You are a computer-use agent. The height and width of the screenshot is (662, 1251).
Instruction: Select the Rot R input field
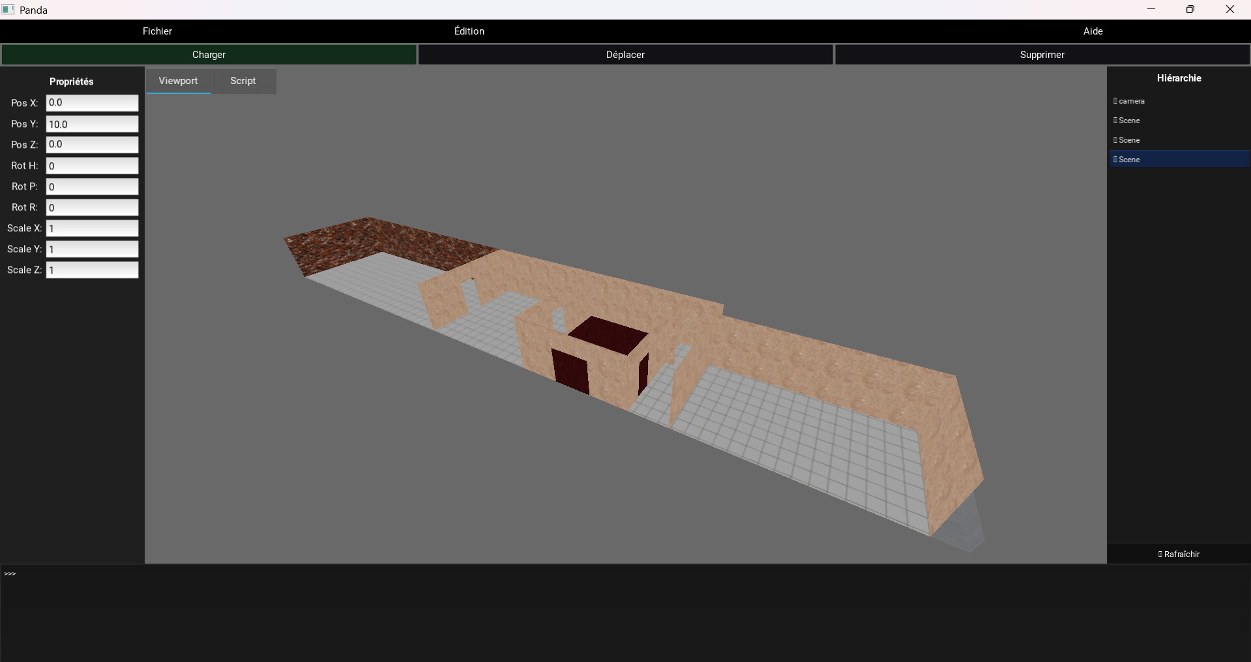[x=92, y=207]
